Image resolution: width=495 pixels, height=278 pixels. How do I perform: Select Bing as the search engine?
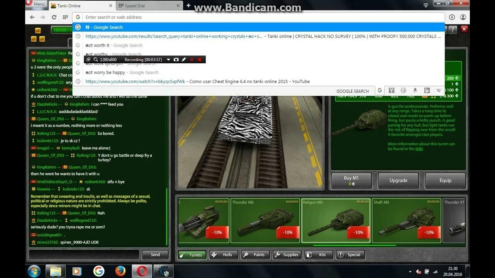(427, 90)
